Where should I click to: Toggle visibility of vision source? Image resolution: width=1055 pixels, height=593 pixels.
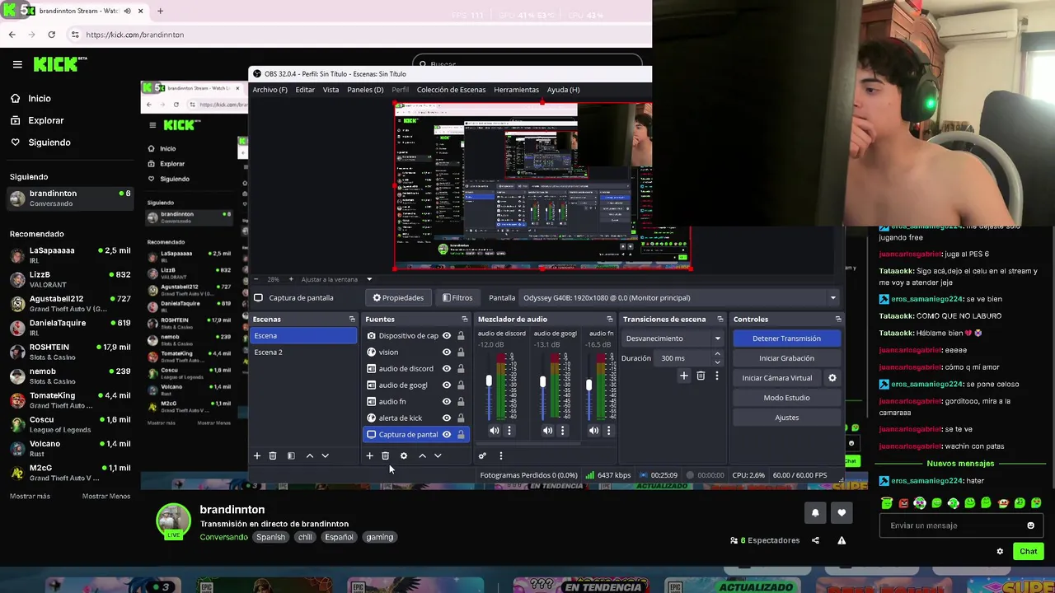coord(447,352)
